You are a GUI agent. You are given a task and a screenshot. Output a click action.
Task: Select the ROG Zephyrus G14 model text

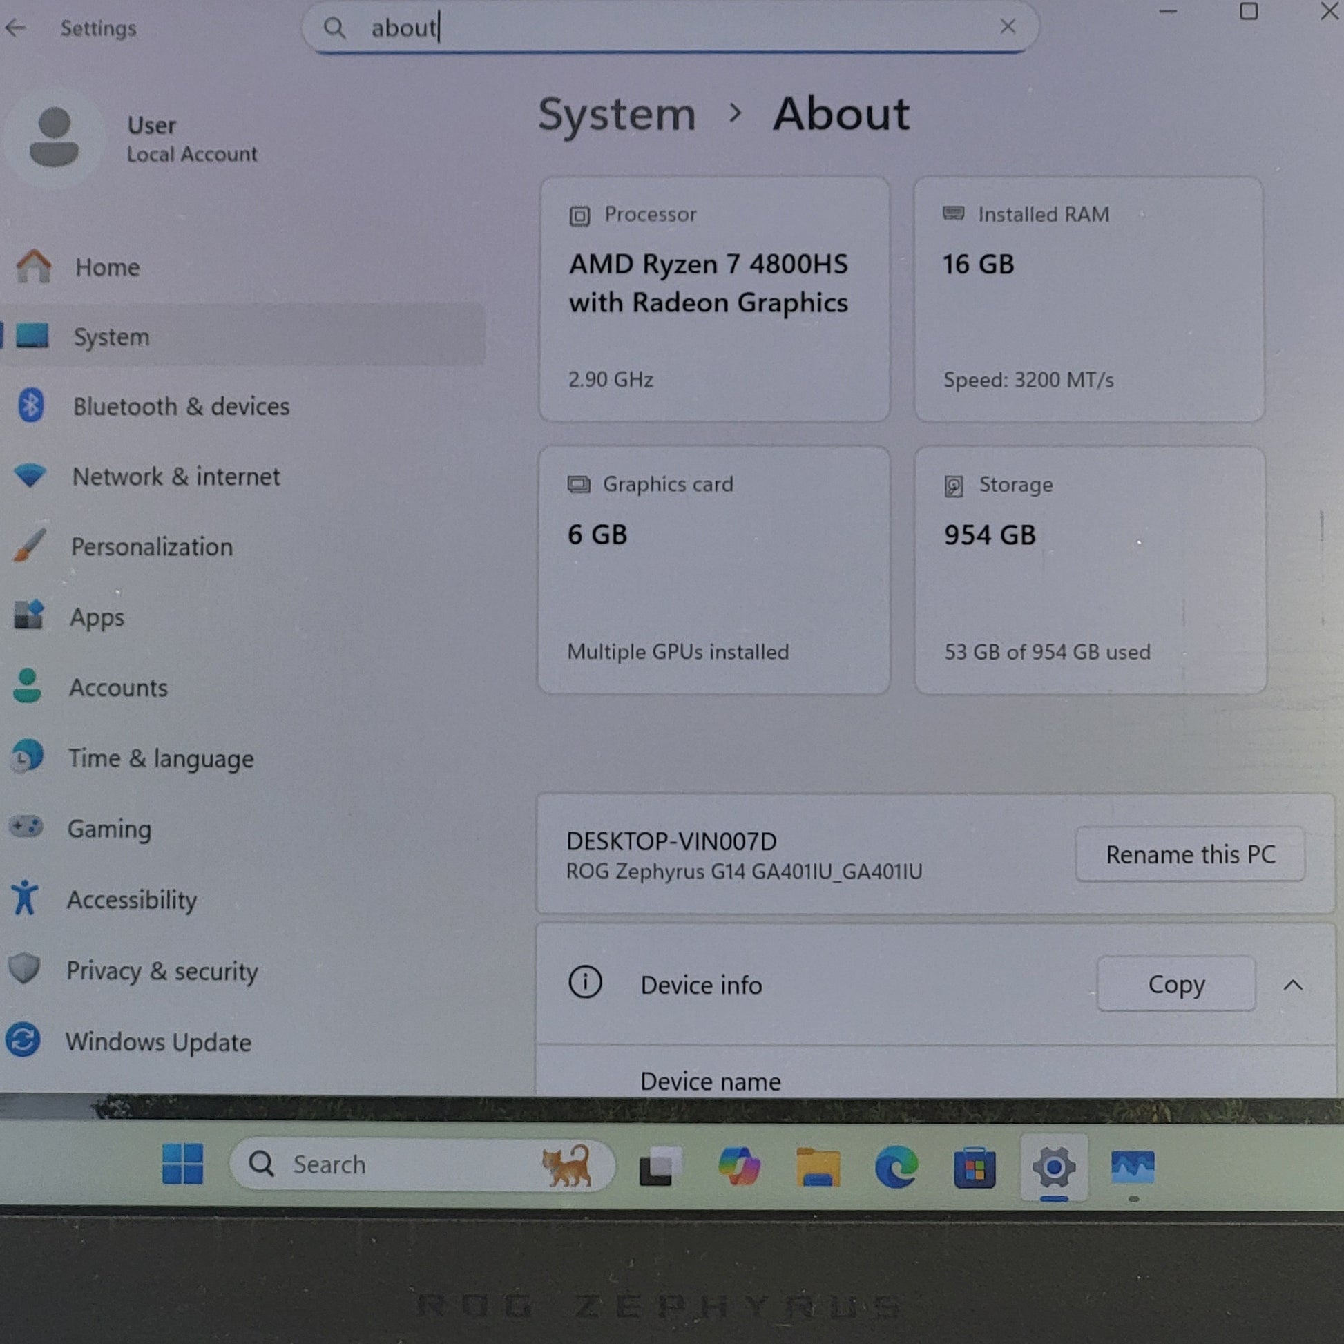(x=745, y=872)
